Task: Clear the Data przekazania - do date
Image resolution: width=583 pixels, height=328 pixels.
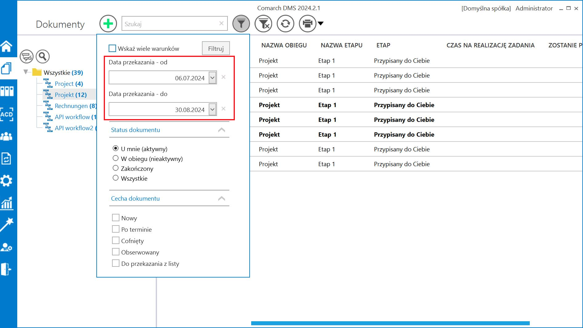Action: (x=223, y=109)
